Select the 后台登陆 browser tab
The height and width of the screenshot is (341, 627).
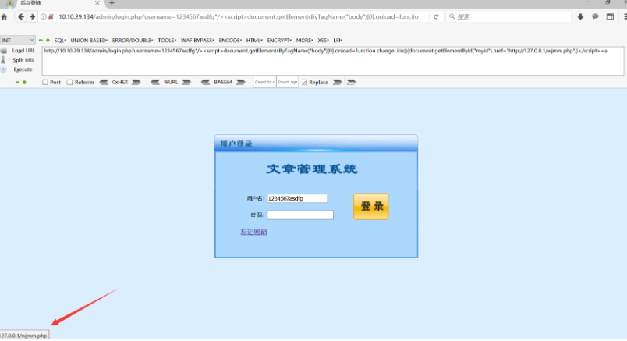click(52, 3)
